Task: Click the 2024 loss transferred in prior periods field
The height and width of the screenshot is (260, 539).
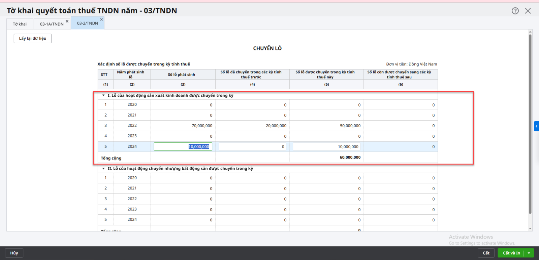Action: tap(252, 146)
